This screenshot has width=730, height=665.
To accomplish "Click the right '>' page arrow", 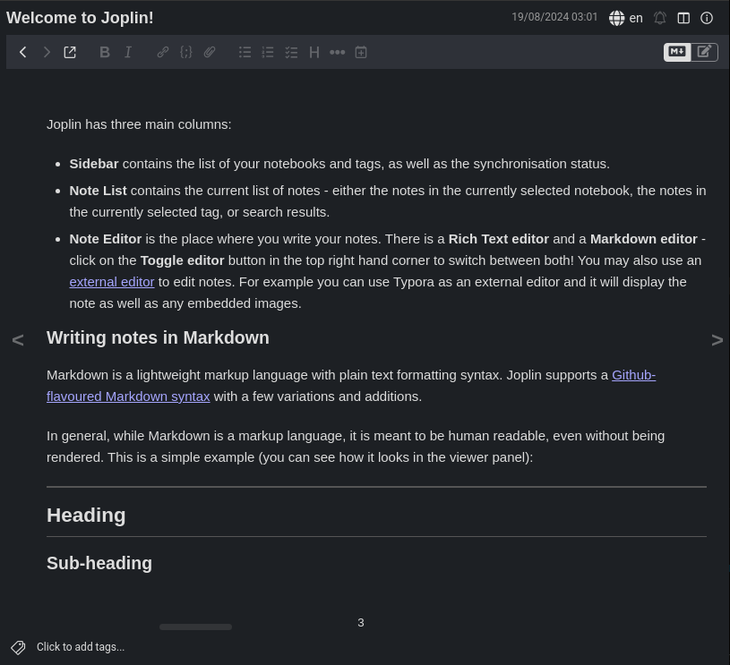I will point(717,340).
